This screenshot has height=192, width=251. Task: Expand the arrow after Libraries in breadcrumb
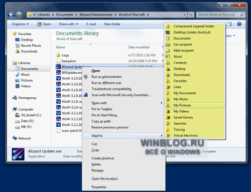pos(53,15)
